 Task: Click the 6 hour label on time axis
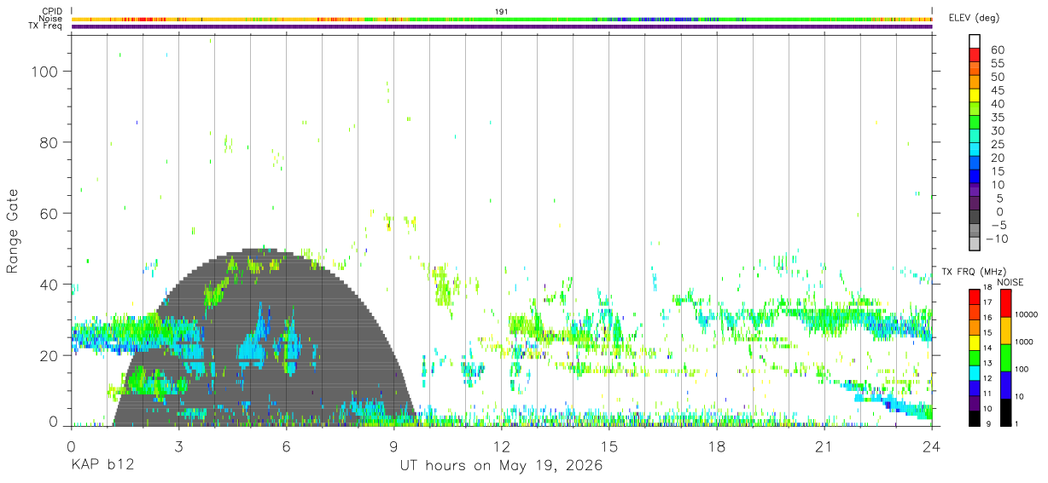286,446
